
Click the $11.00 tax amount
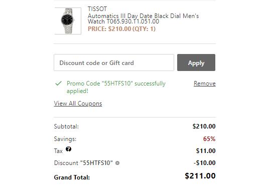point(206,150)
